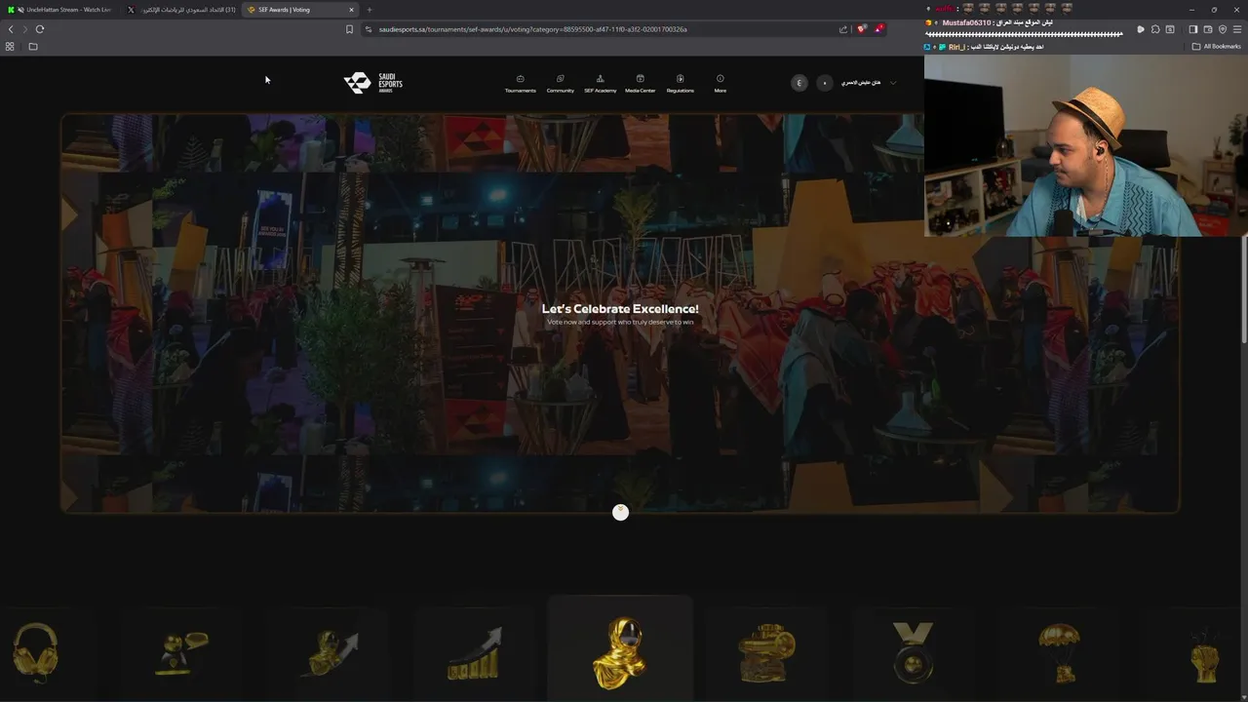Image resolution: width=1248 pixels, height=702 pixels.
Task: Open the Tournaments menu
Action: tap(520, 84)
